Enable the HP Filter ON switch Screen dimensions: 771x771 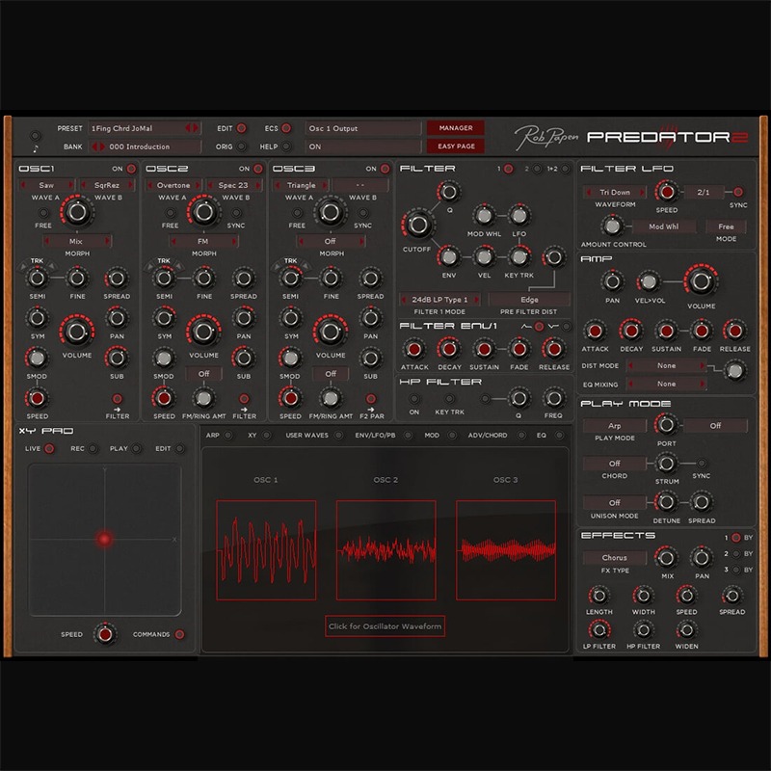click(x=414, y=398)
